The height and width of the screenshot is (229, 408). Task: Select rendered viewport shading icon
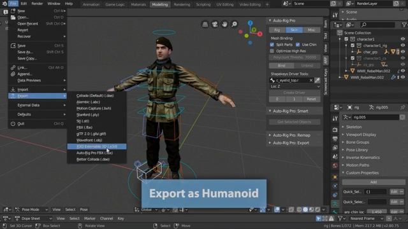click(x=317, y=209)
